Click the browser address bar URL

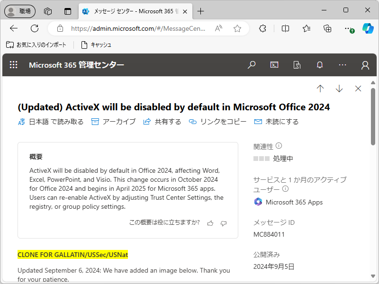(138, 28)
